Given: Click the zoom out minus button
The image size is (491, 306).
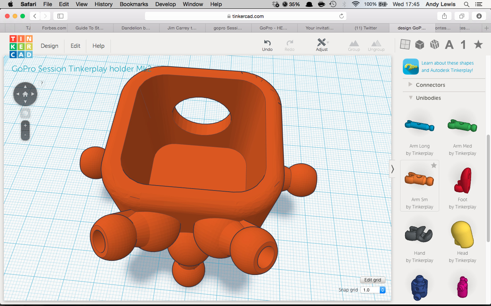Looking at the screenshot, I should click(25, 135).
